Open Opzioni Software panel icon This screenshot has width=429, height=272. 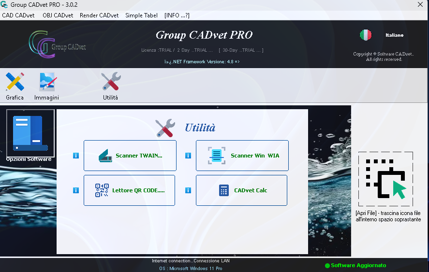point(30,133)
